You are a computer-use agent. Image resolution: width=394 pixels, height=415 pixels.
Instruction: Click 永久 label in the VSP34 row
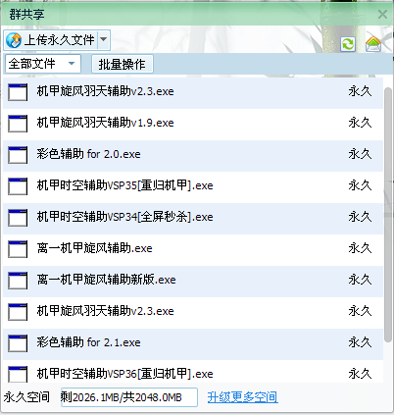click(x=360, y=217)
